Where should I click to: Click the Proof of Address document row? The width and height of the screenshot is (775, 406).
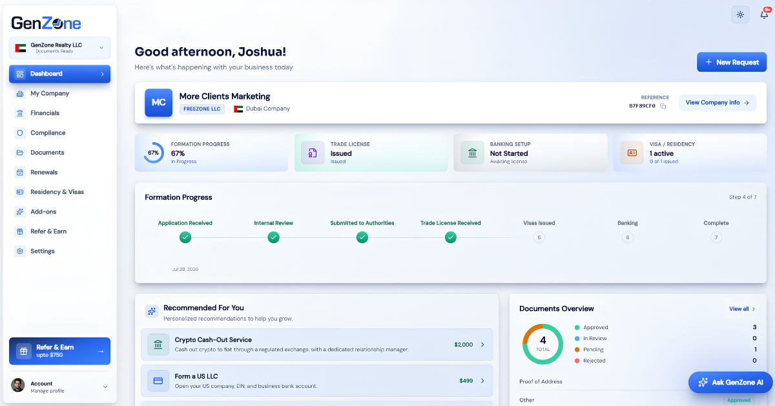638,381
